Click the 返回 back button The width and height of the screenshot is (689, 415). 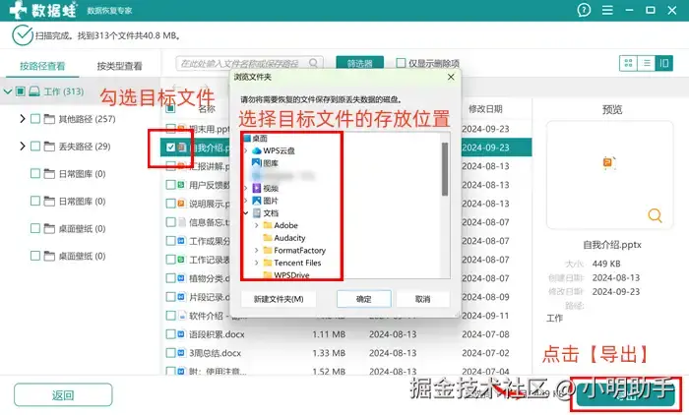63,395
